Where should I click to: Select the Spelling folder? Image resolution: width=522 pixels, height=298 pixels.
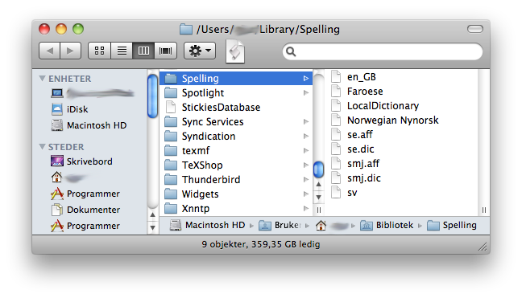(236, 79)
